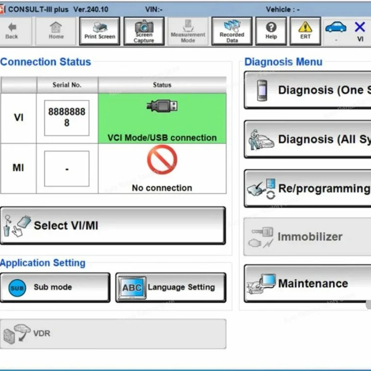Click the 'VIN:-' title bar text
Viewport: 371px width, 371px height.
pyautogui.click(x=154, y=9)
